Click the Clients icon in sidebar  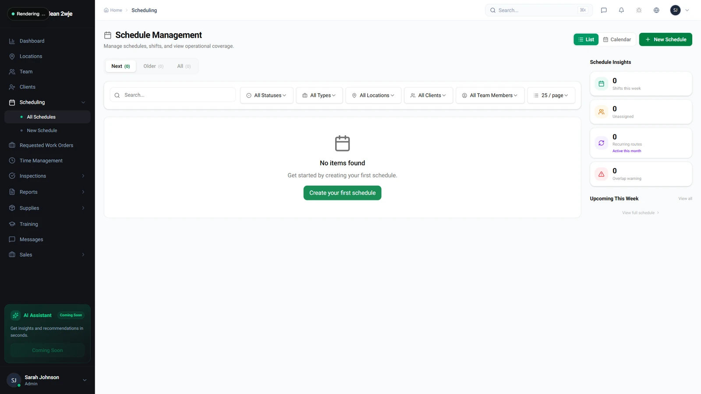pyautogui.click(x=12, y=87)
